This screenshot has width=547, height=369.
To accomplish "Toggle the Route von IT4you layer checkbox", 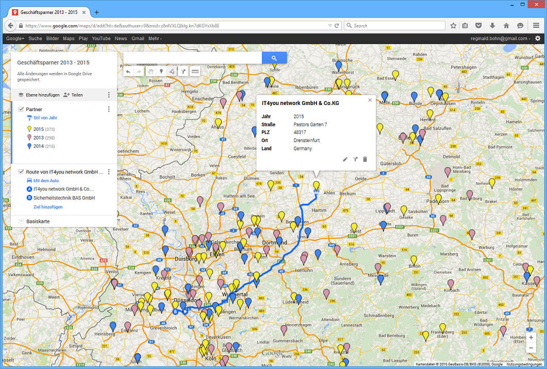I will (x=21, y=172).
